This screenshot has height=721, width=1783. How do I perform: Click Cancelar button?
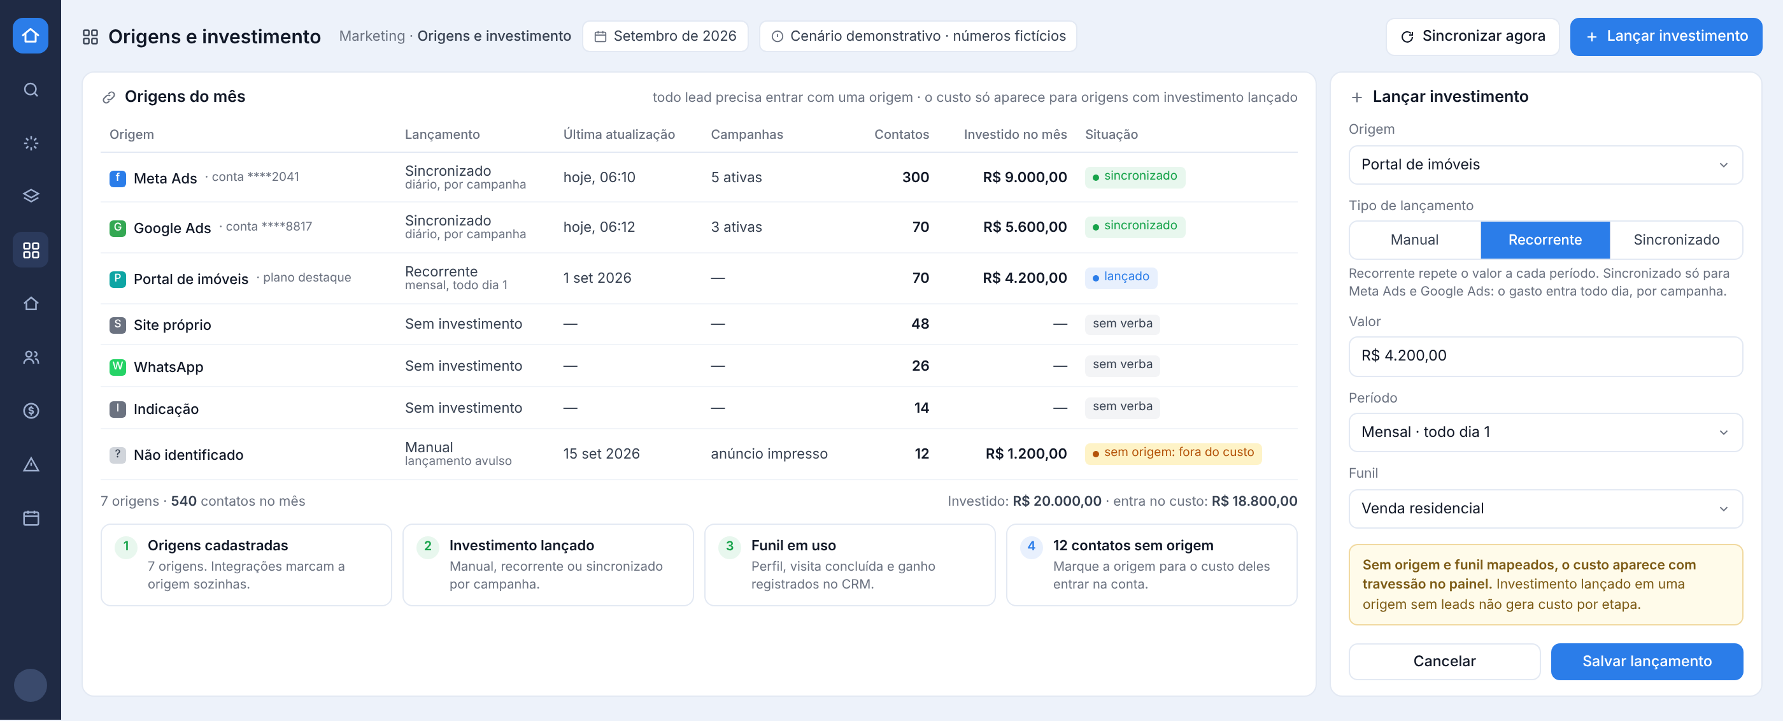pyautogui.click(x=1444, y=660)
